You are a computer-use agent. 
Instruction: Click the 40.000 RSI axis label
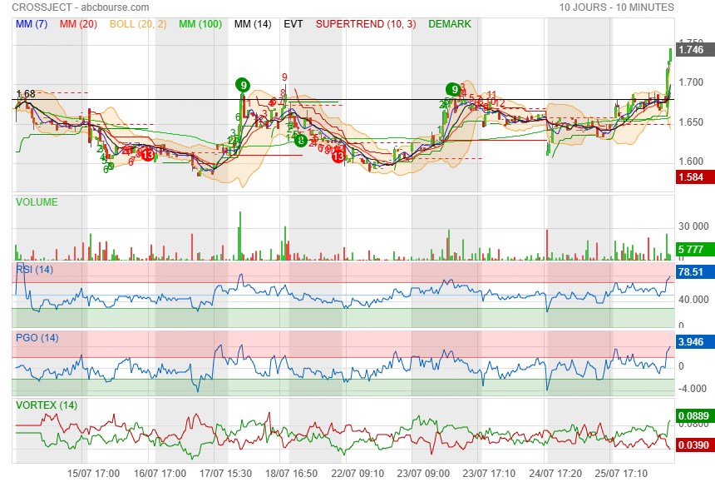pyautogui.click(x=693, y=300)
